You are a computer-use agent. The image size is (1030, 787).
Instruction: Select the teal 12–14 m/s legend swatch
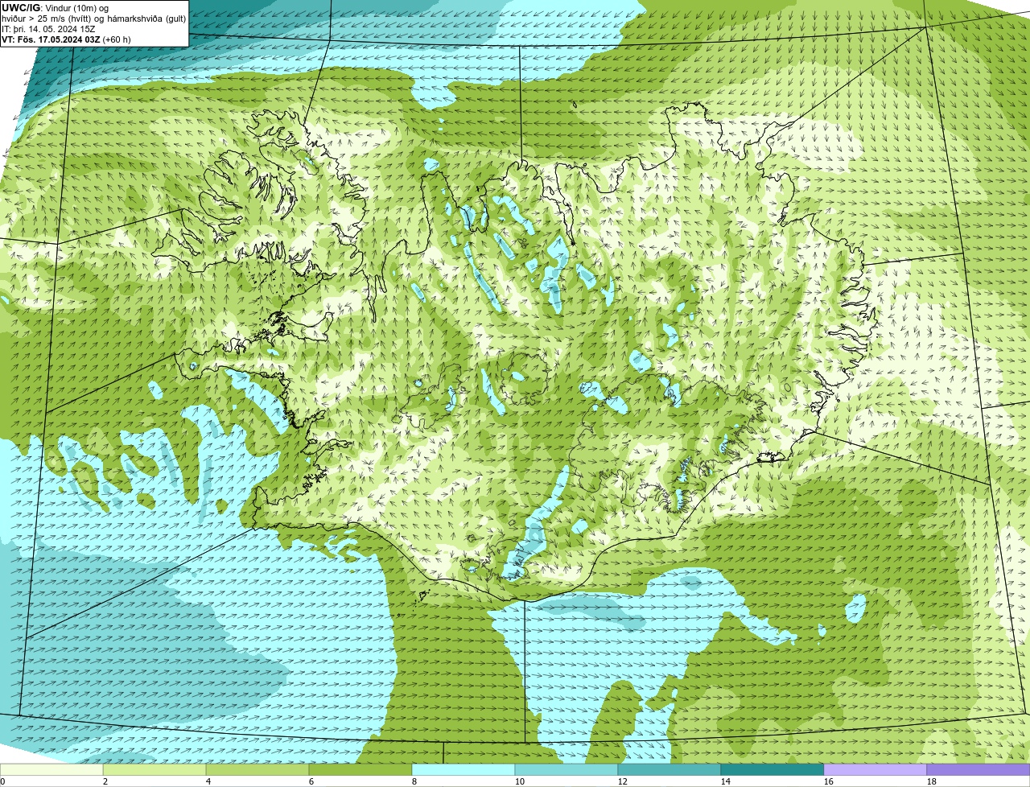[669, 769]
